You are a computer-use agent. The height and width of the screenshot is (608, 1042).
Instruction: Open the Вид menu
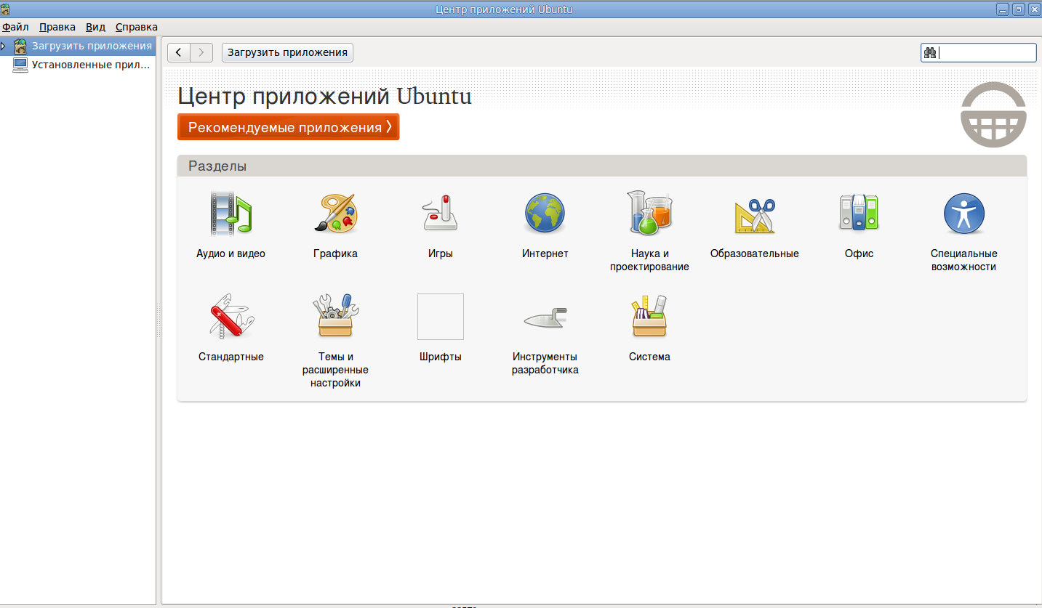coord(95,27)
